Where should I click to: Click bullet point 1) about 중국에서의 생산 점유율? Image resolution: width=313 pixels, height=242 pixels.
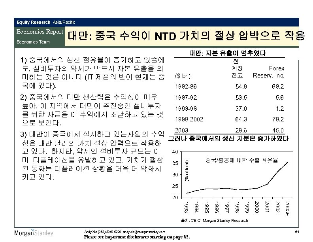click(x=92, y=73)
